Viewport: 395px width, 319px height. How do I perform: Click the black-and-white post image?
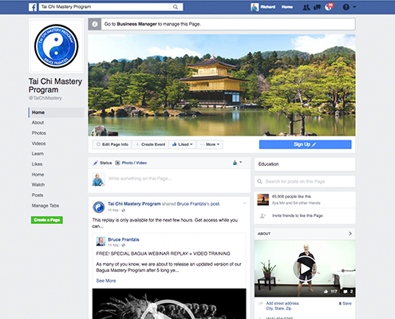pyautogui.click(x=169, y=304)
